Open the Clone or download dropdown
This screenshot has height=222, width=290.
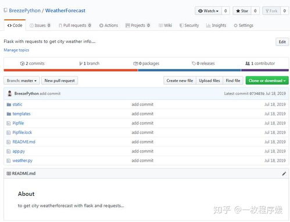(267, 81)
